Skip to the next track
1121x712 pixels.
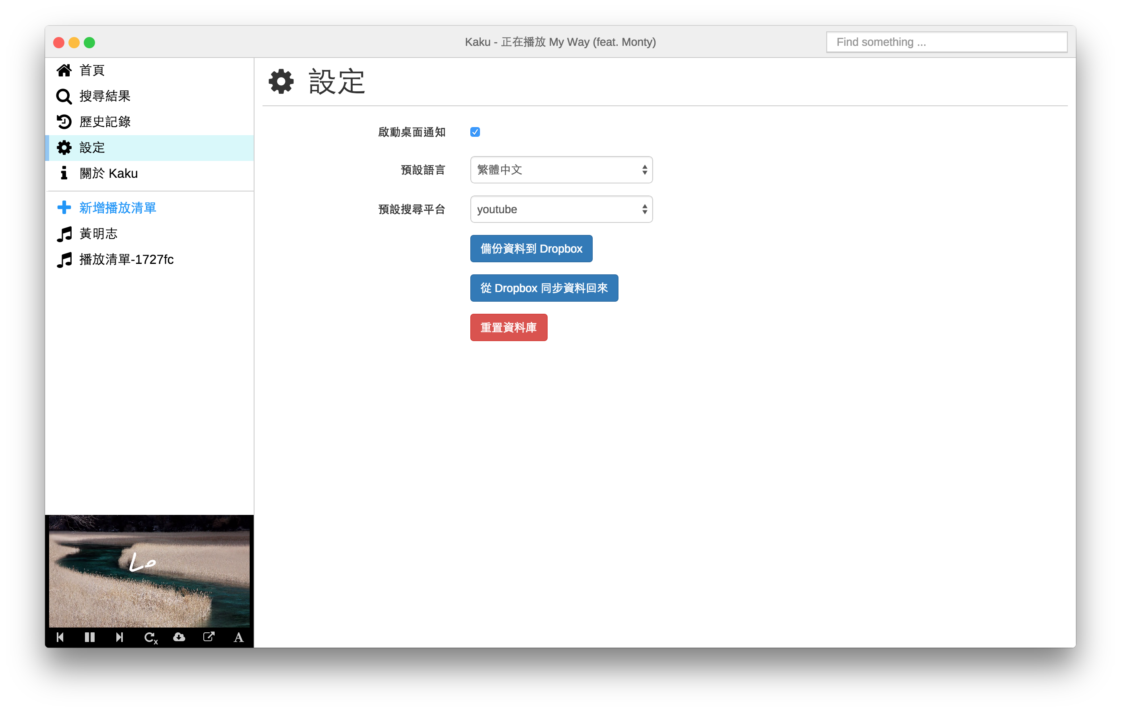click(x=120, y=637)
